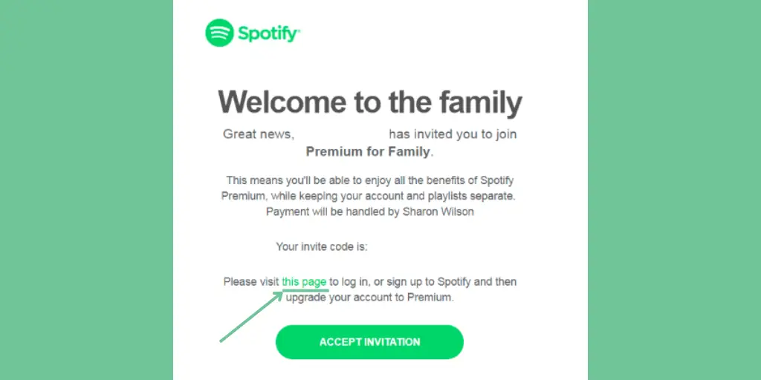Screen dimensions: 761x380
Task: Click the blank inviter name area
Action: 342,134
